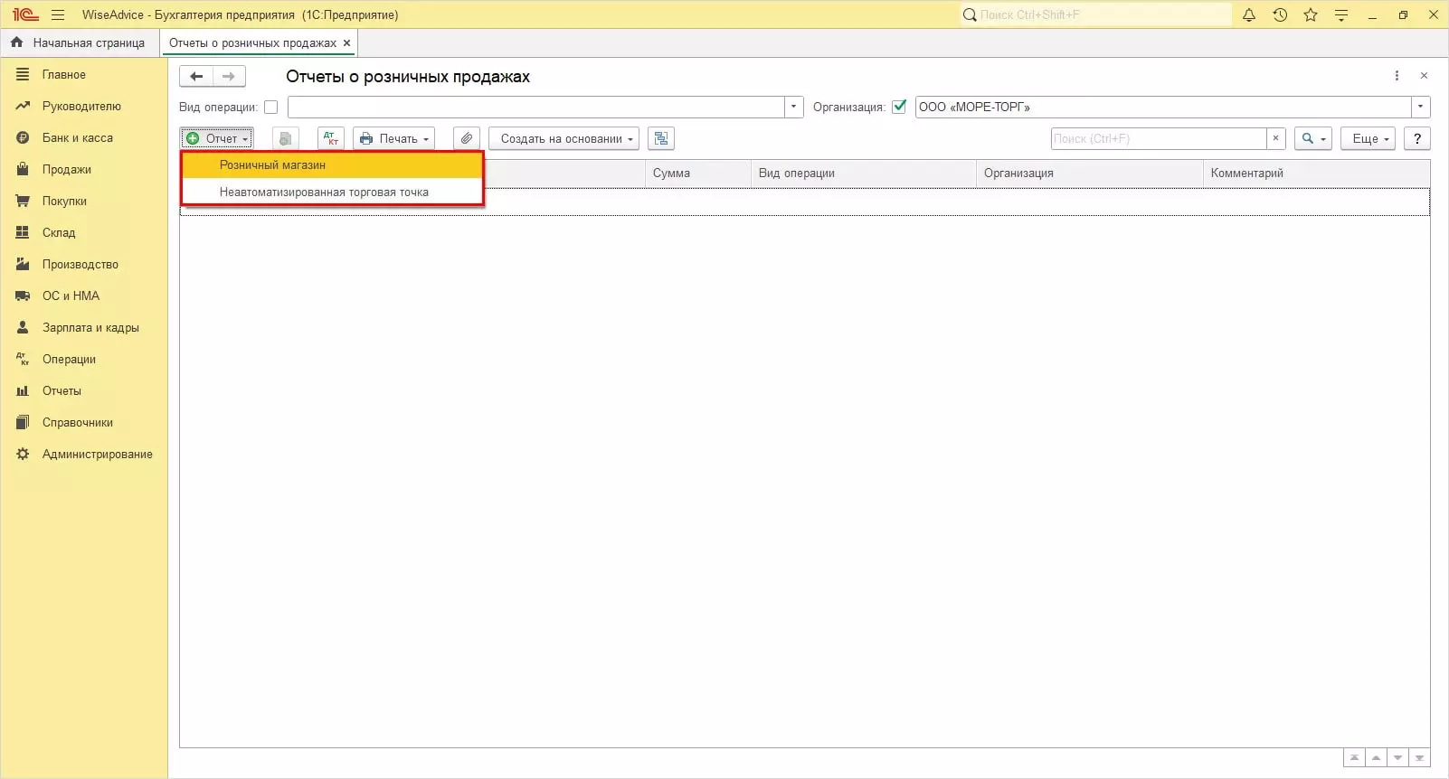Expand the Организация dropdown arrow
Screen dimensions: 1449x779
point(1421,107)
